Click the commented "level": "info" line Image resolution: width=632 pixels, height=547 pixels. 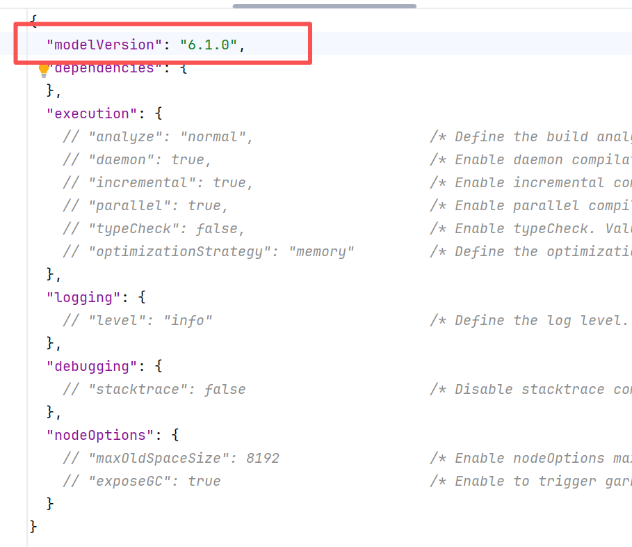click(x=138, y=321)
